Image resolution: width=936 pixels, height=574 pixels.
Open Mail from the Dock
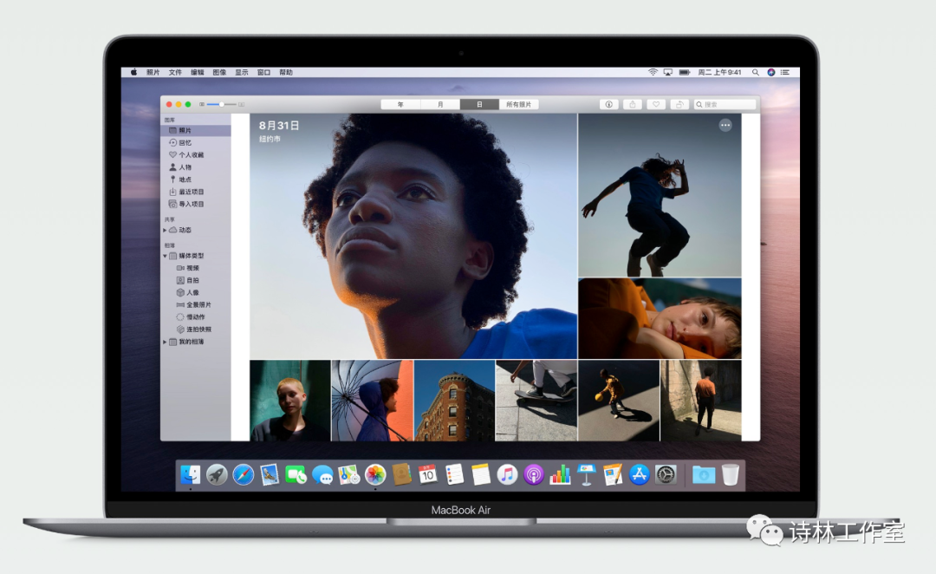(x=270, y=475)
